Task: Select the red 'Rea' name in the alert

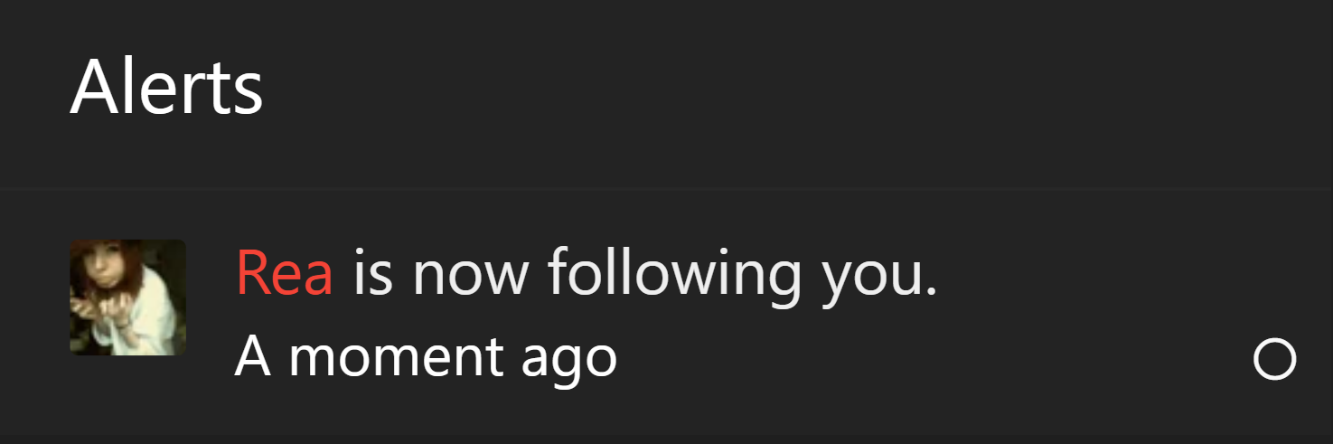Action: [285, 273]
